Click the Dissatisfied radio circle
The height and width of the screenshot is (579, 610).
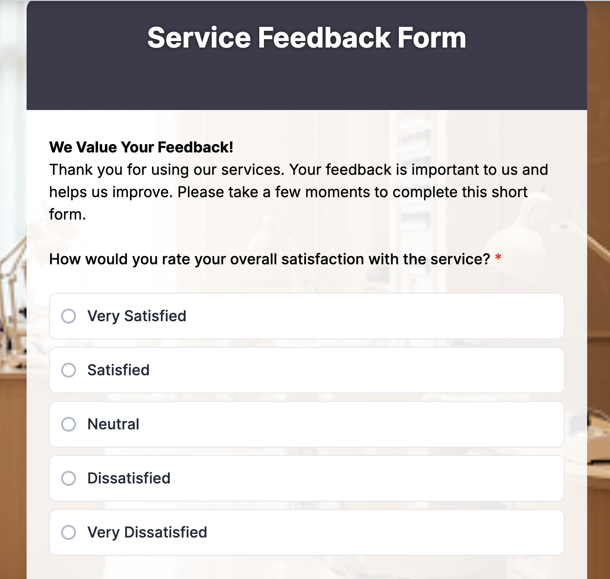(x=69, y=478)
